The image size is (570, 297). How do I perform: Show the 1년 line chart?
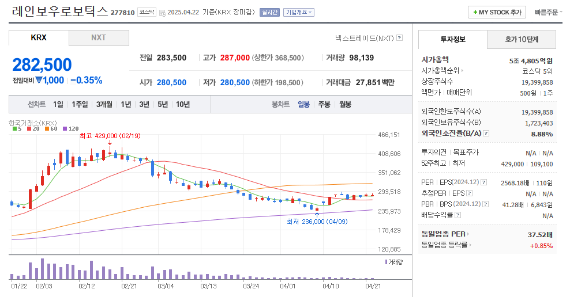click(126, 104)
